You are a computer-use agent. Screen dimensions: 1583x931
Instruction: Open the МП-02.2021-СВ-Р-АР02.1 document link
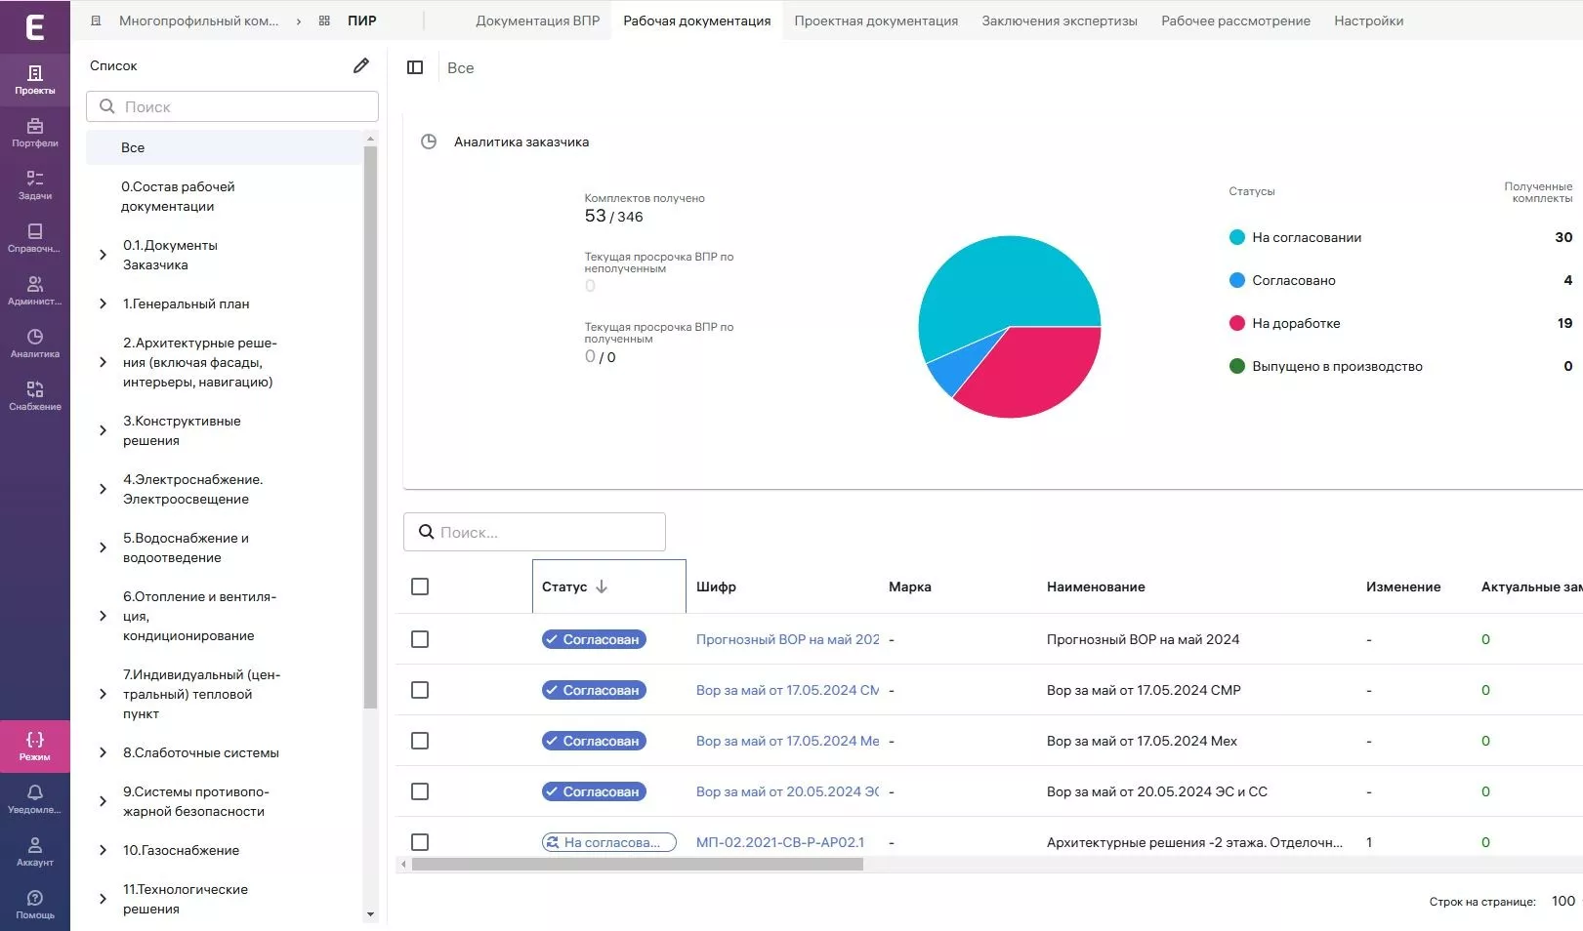779,842
